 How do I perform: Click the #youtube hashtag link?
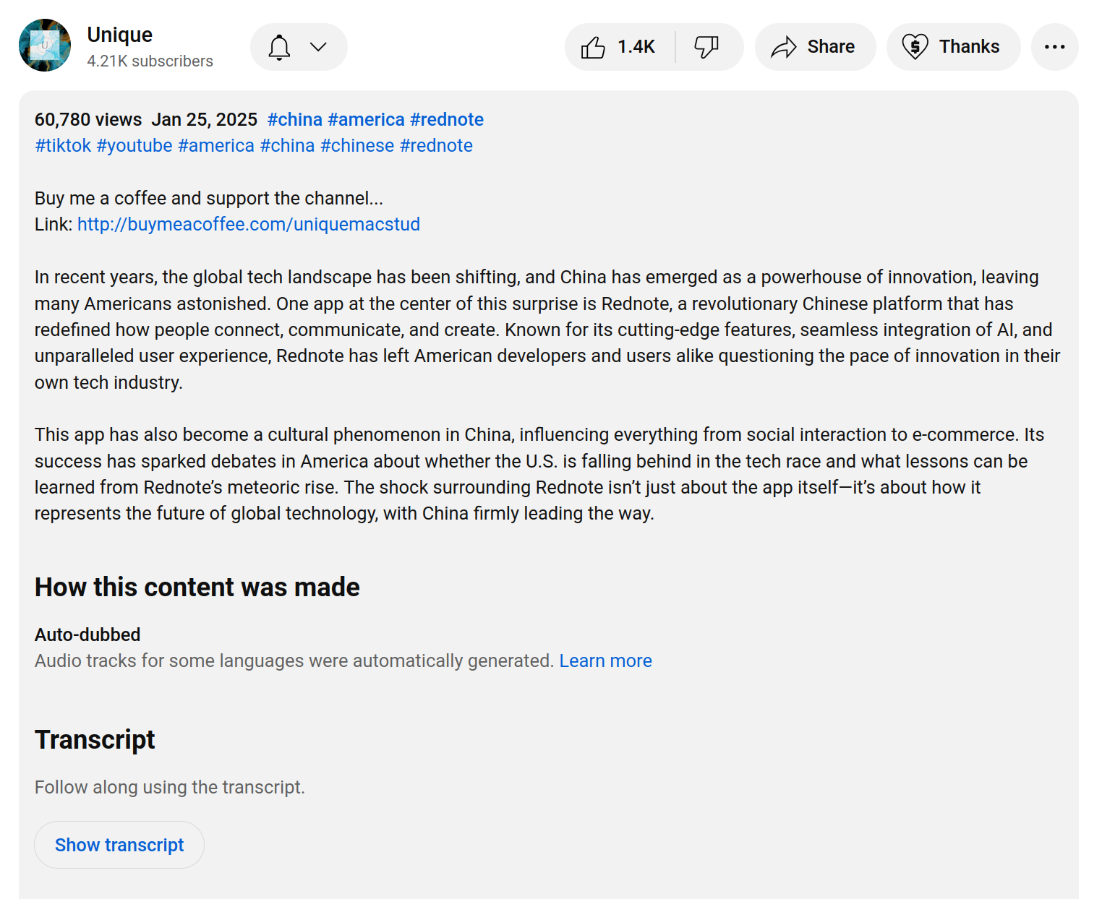pos(134,145)
